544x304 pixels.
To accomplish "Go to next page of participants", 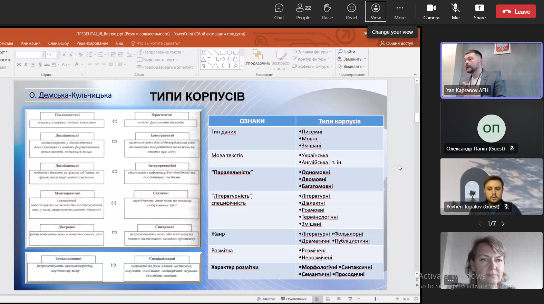I will click(x=503, y=224).
